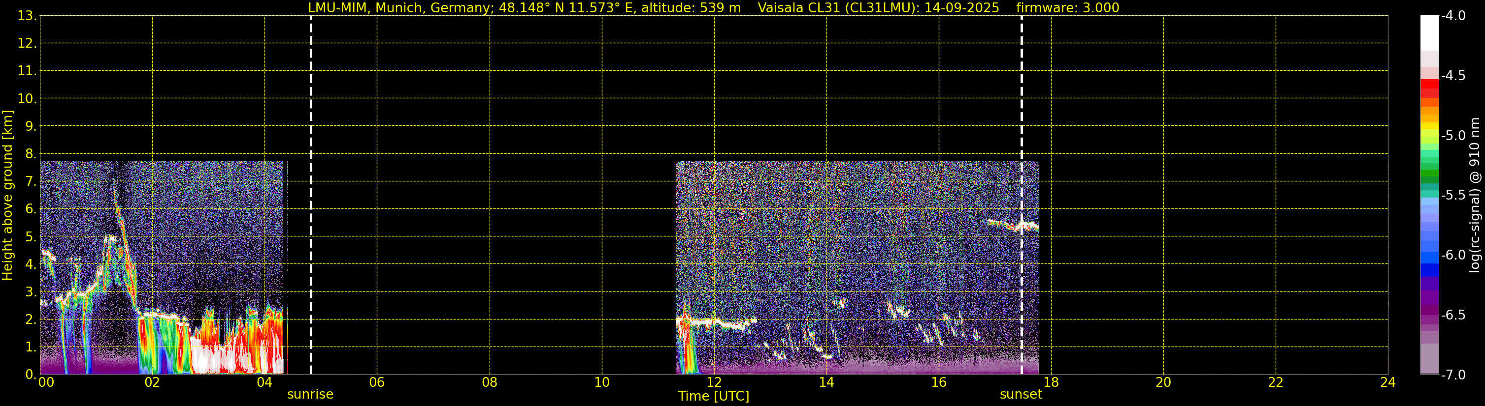The height and width of the screenshot is (406, 1485).
Task: Click the height axis tick label 5
Action: (31, 237)
